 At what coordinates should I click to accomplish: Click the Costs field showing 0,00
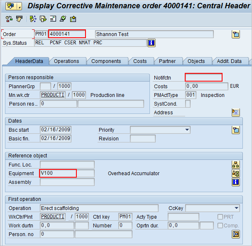[206, 86]
